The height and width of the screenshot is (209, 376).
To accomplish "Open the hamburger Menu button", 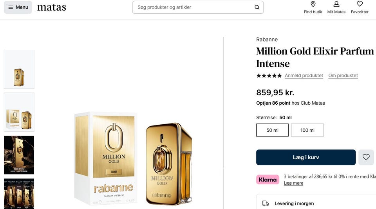I will pyautogui.click(x=18, y=7).
